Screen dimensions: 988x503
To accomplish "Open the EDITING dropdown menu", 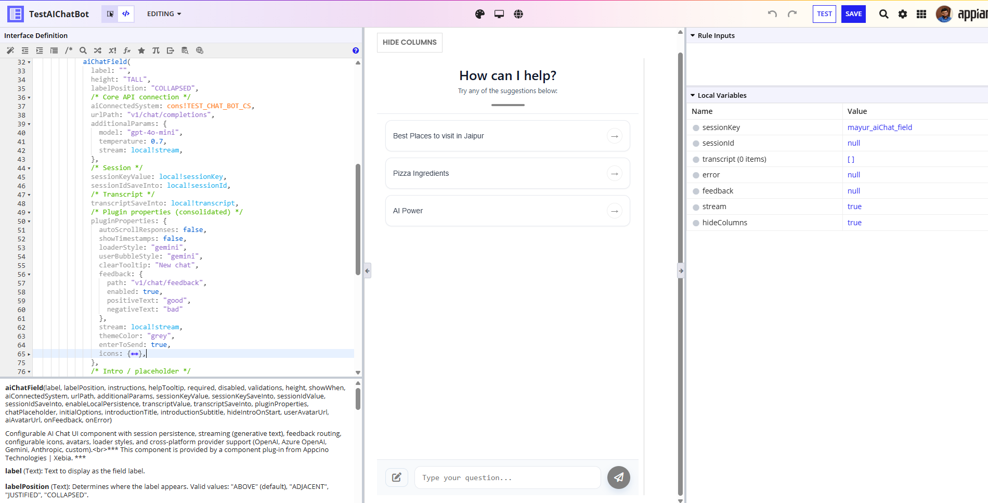I will [164, 14].
